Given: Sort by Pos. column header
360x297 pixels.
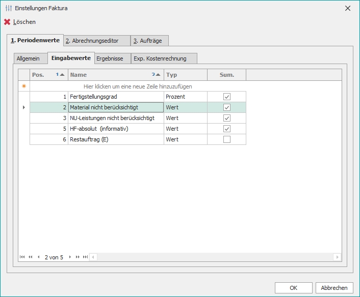Looking at the screenshot, I should (49, 75).
